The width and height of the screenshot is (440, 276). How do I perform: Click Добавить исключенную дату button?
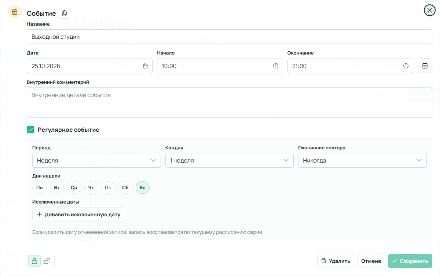pos(79,215)
